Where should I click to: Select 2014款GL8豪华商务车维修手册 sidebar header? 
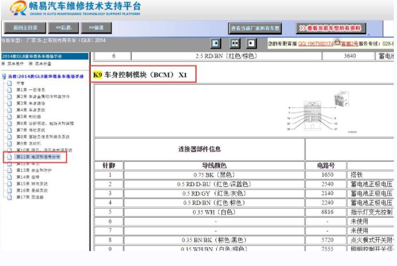[45, 56]
